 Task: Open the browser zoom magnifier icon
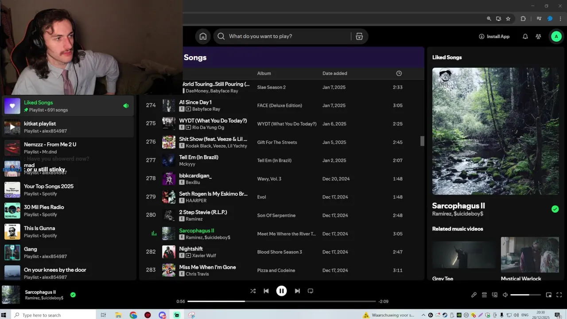pos(489,19)
